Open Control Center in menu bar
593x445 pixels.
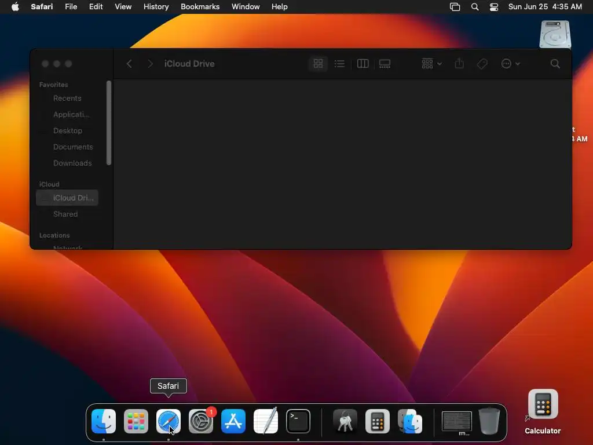494,7
